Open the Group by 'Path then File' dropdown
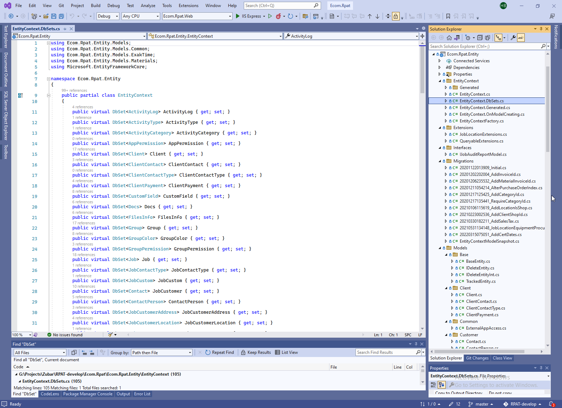562x408 pixels. [x=162, y=352]
